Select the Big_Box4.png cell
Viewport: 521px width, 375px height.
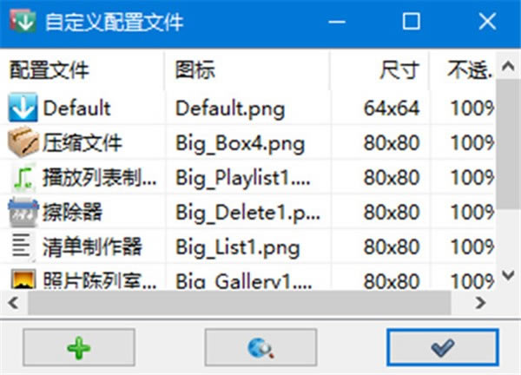[240, 143]
